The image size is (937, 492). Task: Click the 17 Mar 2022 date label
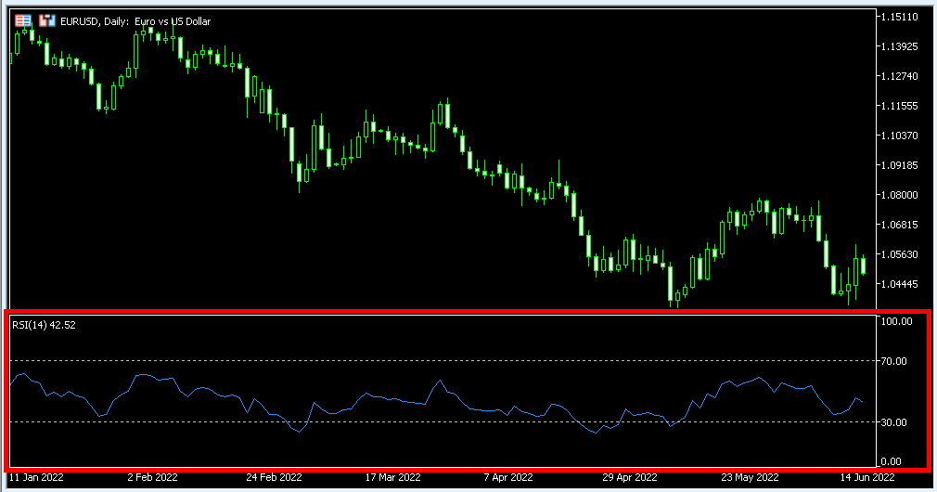(392, 478)
